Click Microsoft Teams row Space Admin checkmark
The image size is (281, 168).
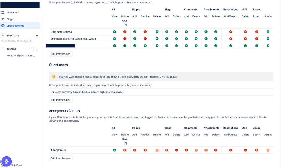[x=268, y=39]
